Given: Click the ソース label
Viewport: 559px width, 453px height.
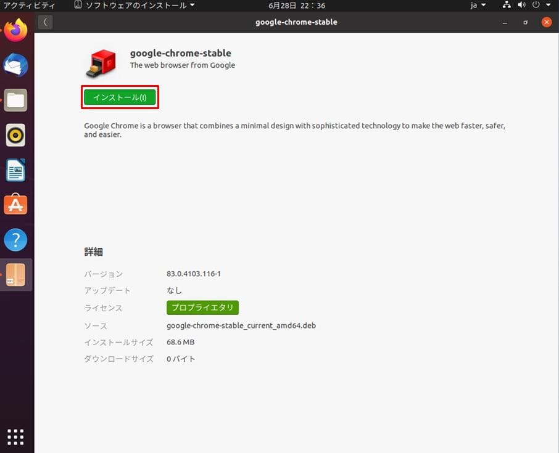Looking at the screenshot, I should point(96,326).
